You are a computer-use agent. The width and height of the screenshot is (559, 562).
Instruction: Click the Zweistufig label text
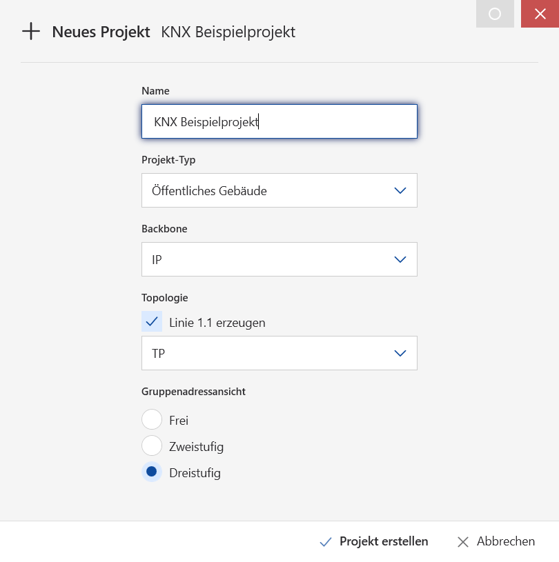[x=196, y=447]
